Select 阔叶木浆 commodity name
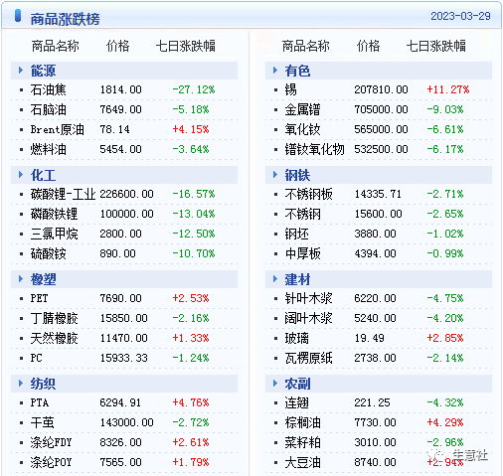503x476 pixels. [x=308, y=318]
